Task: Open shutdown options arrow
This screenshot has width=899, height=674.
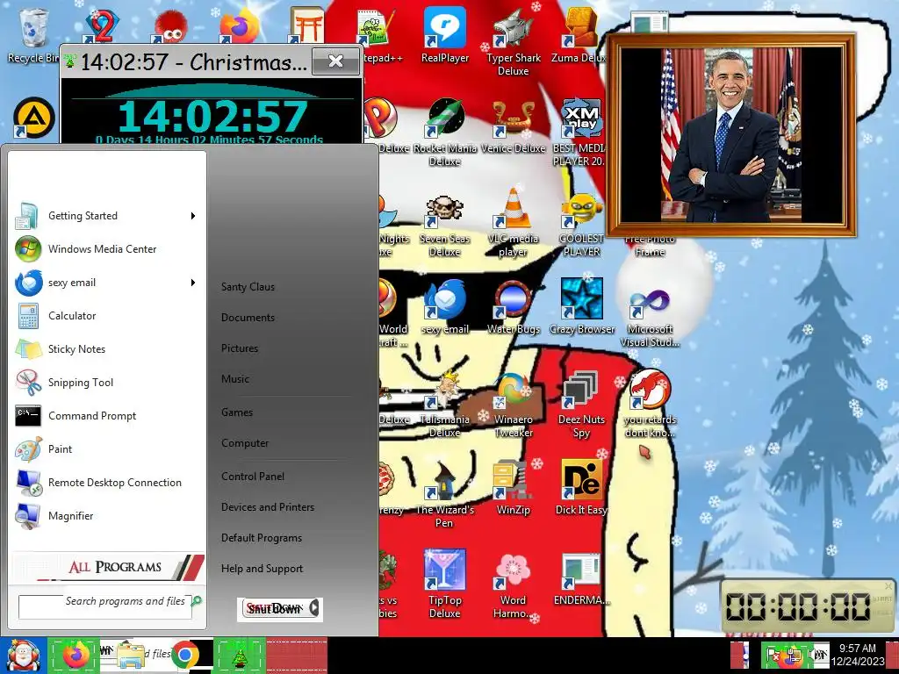Action: (x=313, y=608)
